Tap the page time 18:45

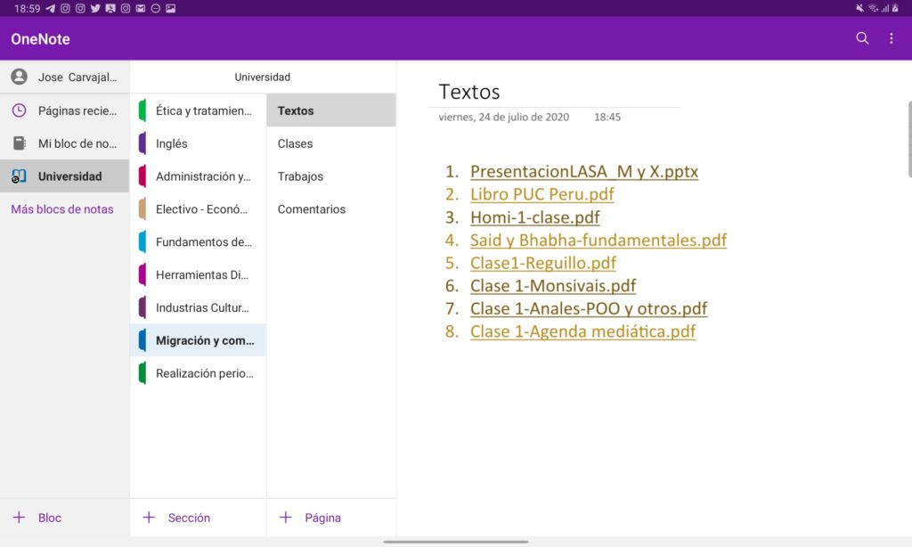coord(607,117)
